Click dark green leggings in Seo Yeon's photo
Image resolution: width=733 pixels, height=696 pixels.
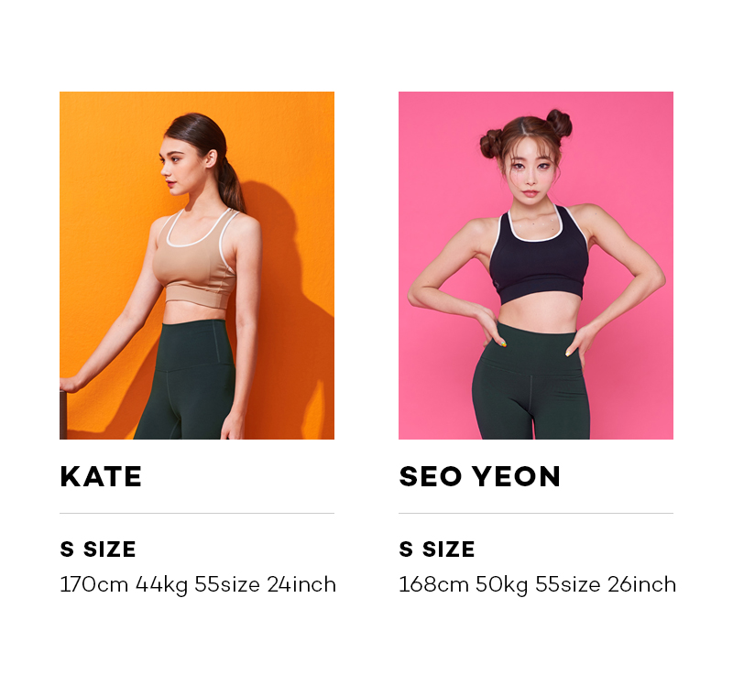pos(531,383)
